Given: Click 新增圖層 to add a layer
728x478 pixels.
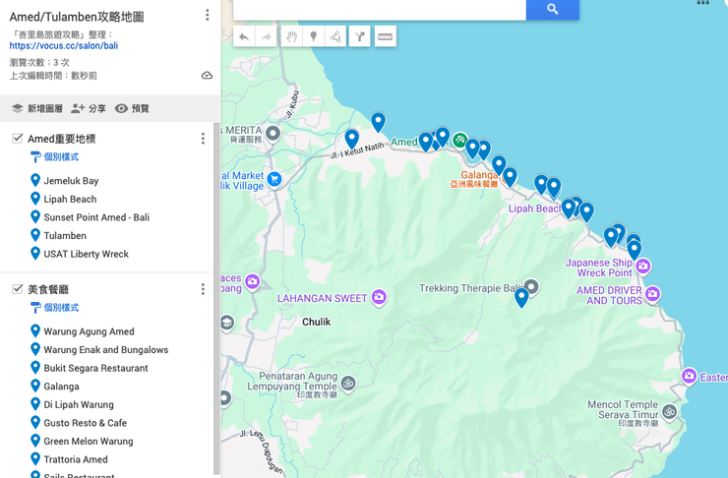Looking at the screenshot, I should (36, 109).
